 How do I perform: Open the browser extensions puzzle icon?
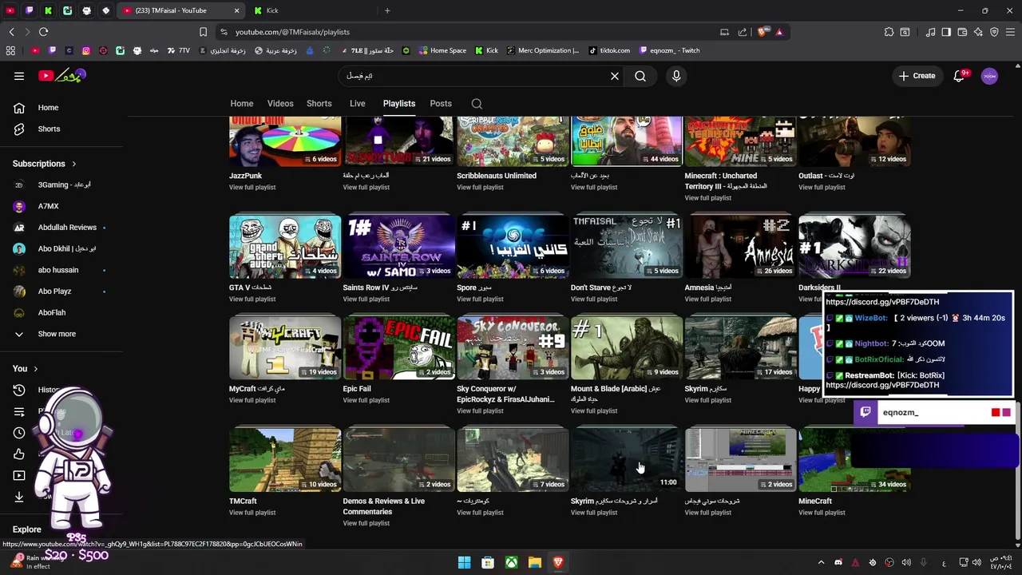click(889, 32)
